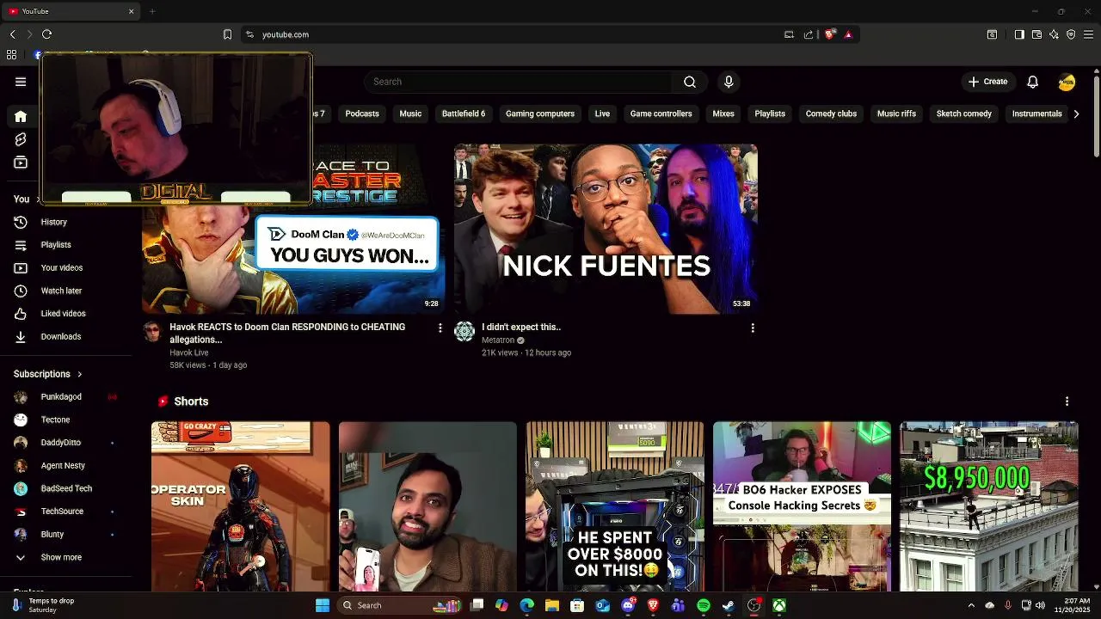
Task: Open the Shorts icon in the mini sidebar
Action: pyautogui.click(x=21, y=139)
